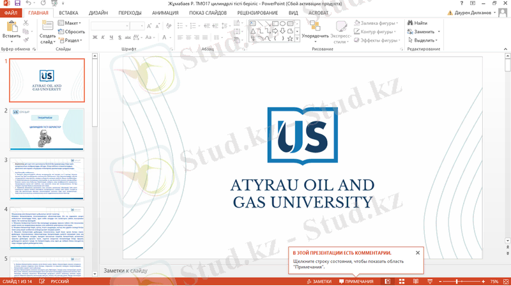
Task: Increase font size with the large A icon
Action: (149, 26)
